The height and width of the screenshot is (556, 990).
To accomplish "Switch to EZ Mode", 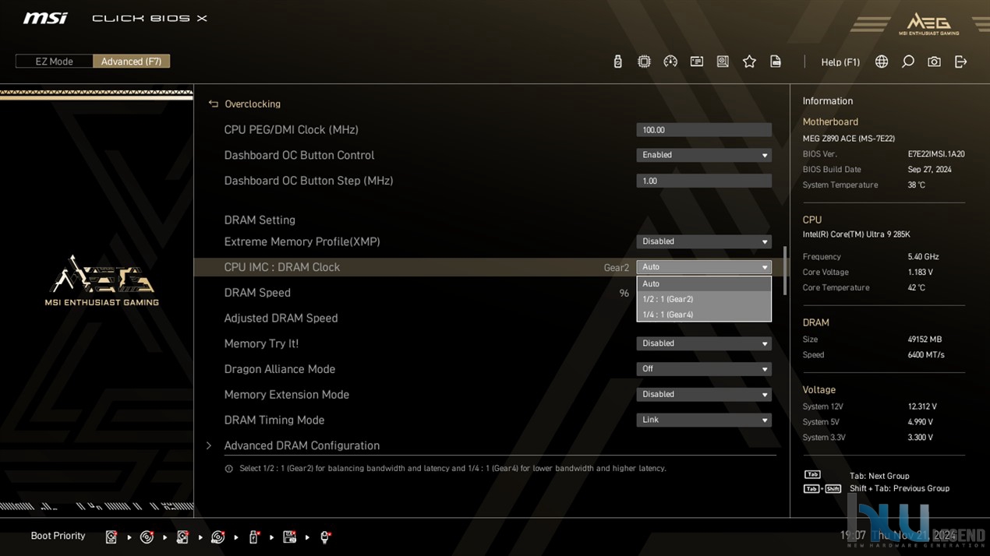I will [x=54, y=62].
